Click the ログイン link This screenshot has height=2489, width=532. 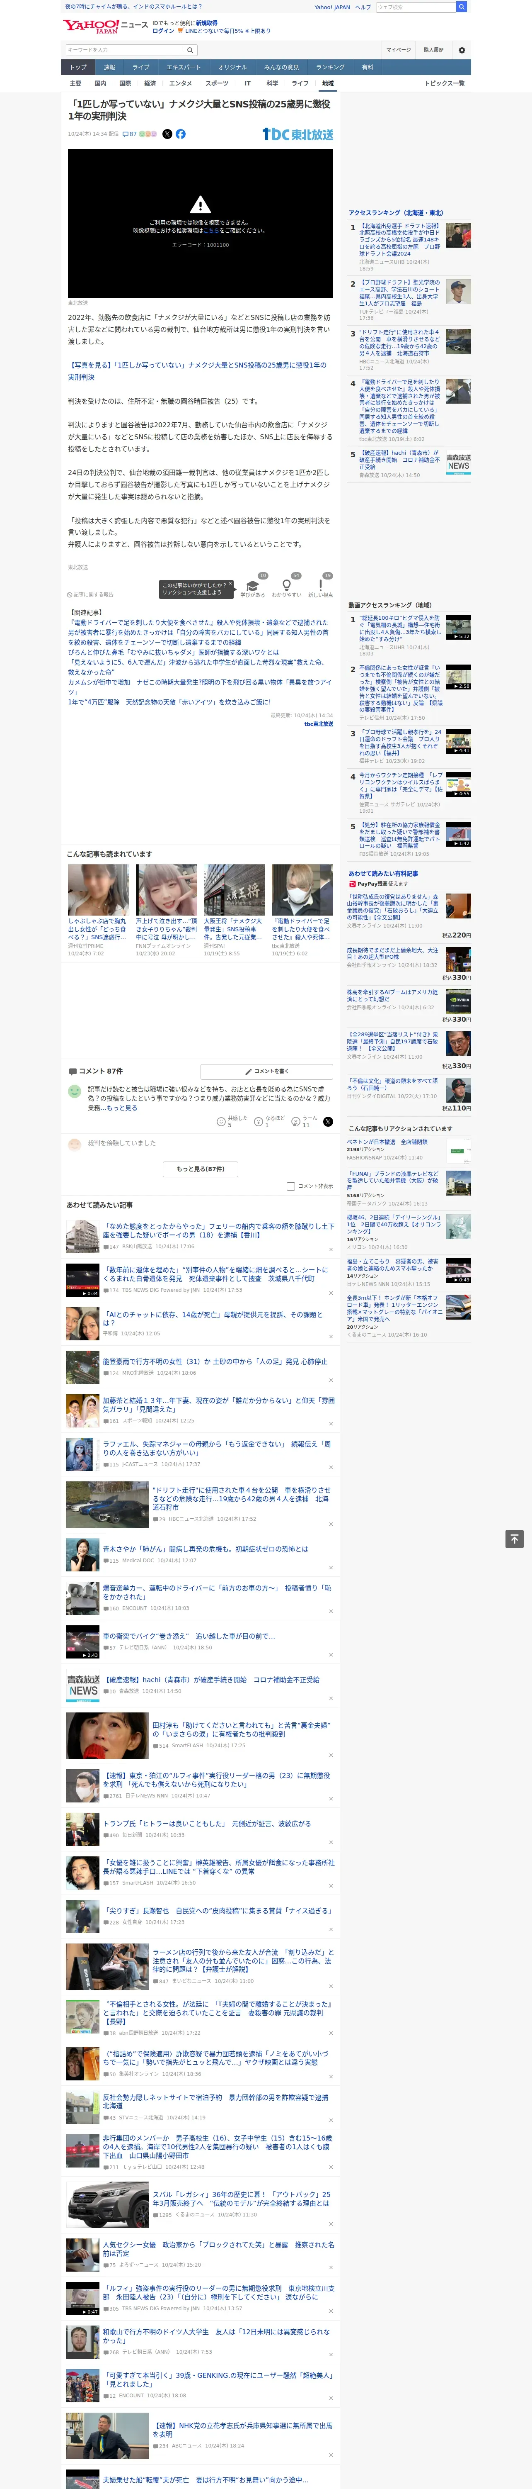(x=163, y=31)
